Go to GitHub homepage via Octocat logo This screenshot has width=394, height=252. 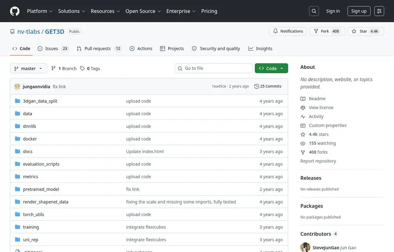pos(15,11)
